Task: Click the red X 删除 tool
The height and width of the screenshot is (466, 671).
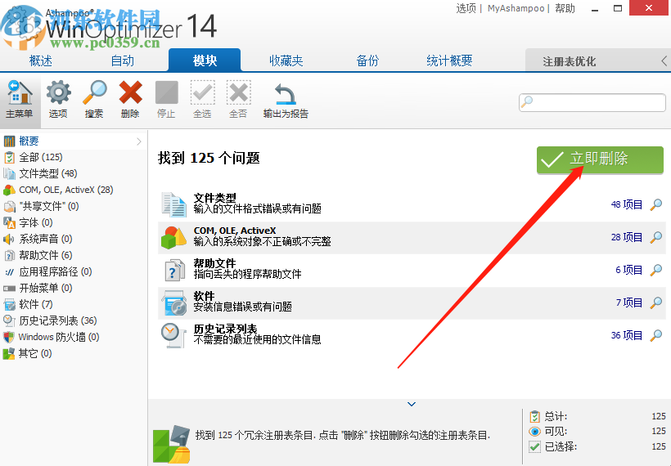Action: click(x=130, y=100)
